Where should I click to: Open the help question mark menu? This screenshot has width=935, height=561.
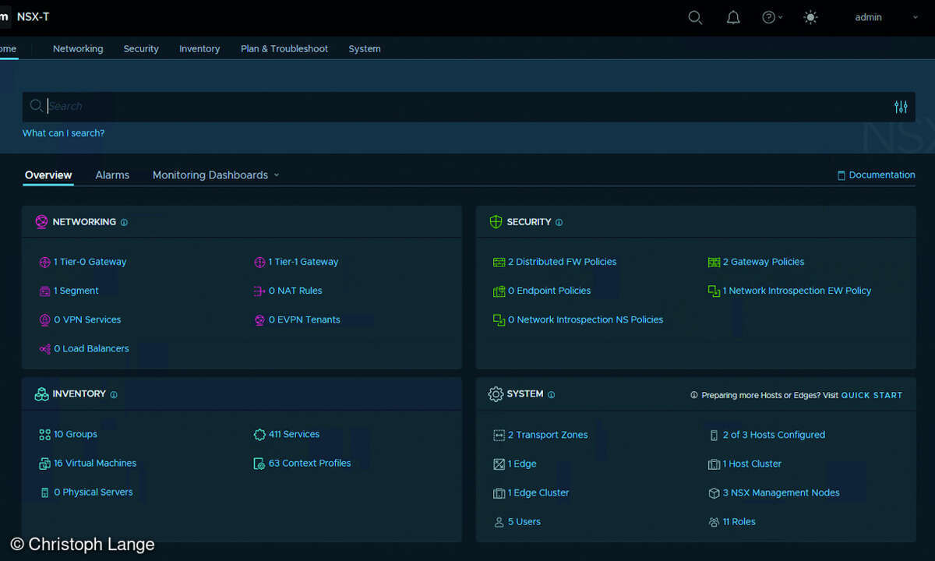tap(772, 17)
